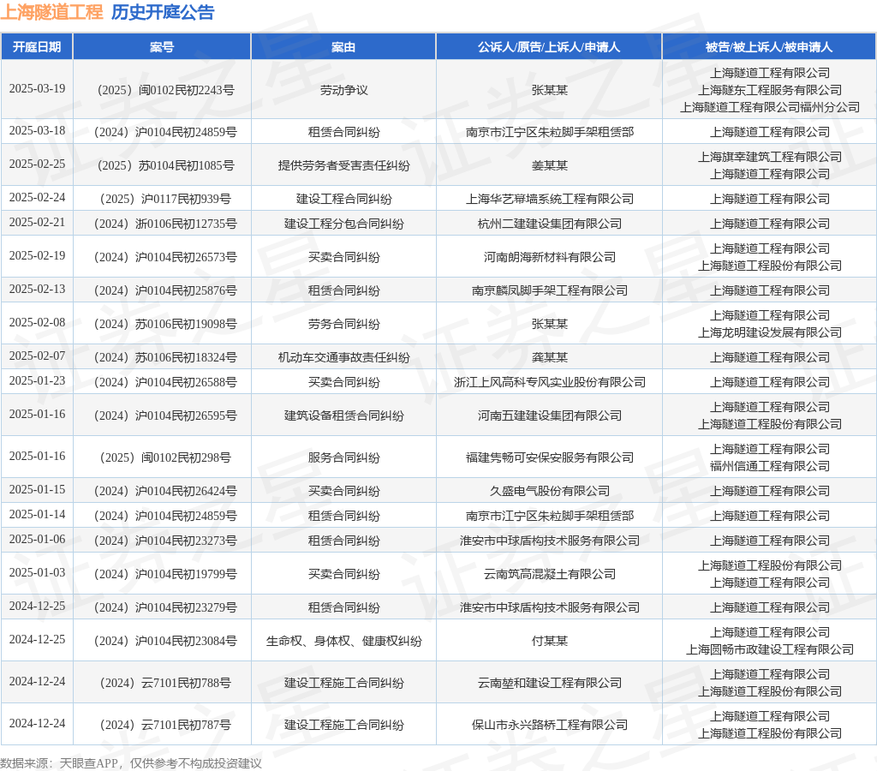This screenshot has width=877, height=771.
Task: Select case number (2024)云7101民初787号
Action: [165, 725]
